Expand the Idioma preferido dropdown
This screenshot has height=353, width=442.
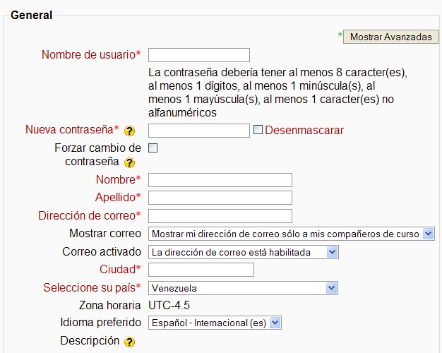pyautogui.click(x=215, y=323)
